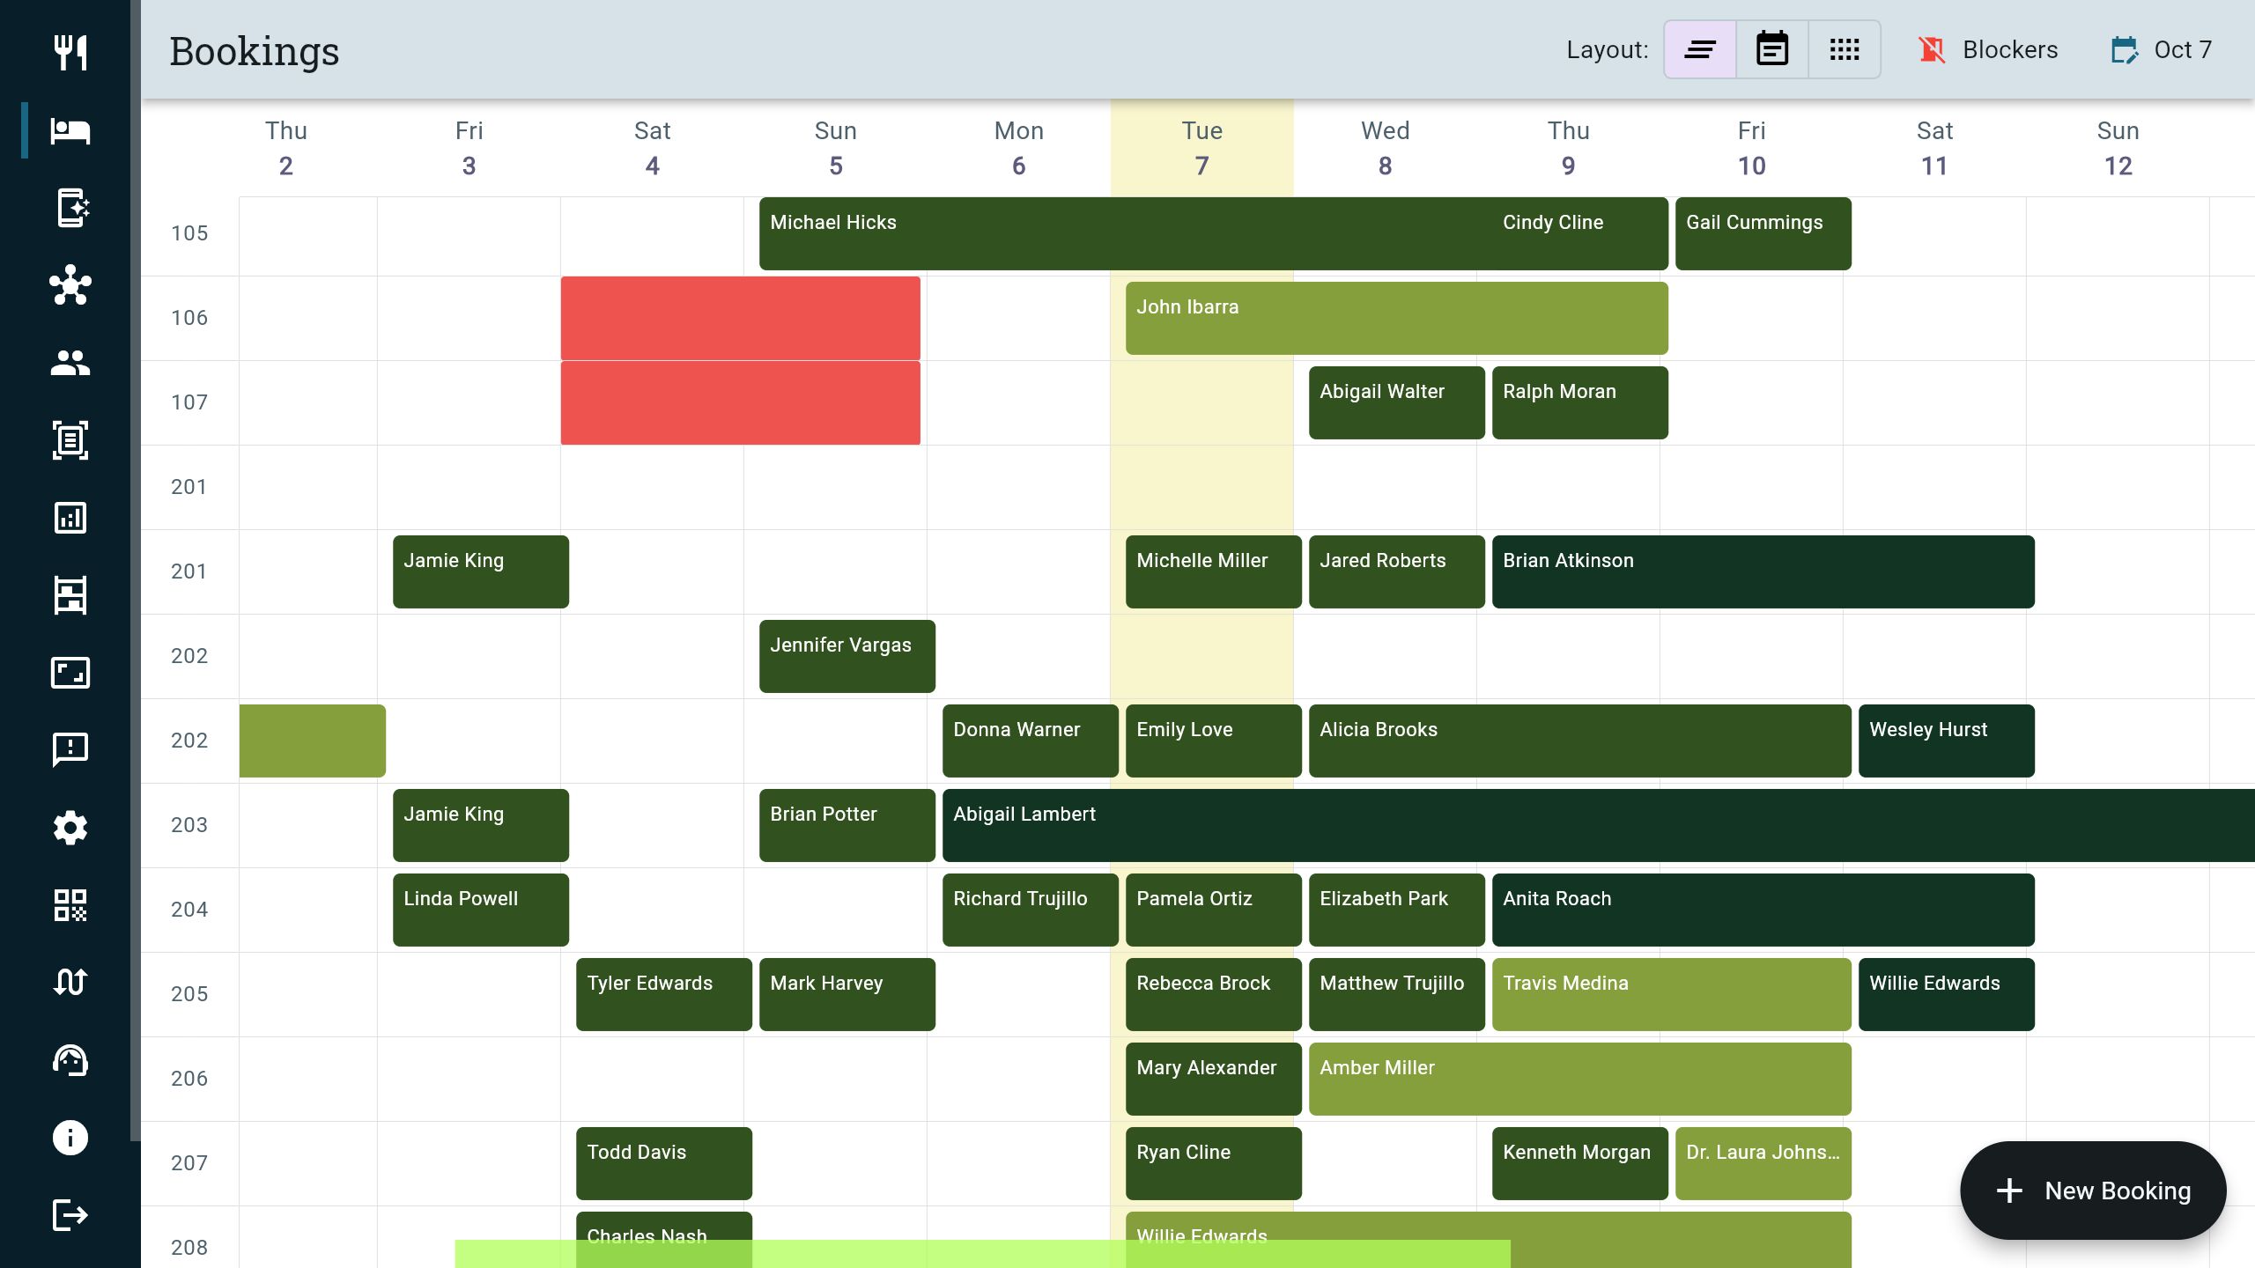Click the logout icon at sidebar bottom

pos(70,1215)
